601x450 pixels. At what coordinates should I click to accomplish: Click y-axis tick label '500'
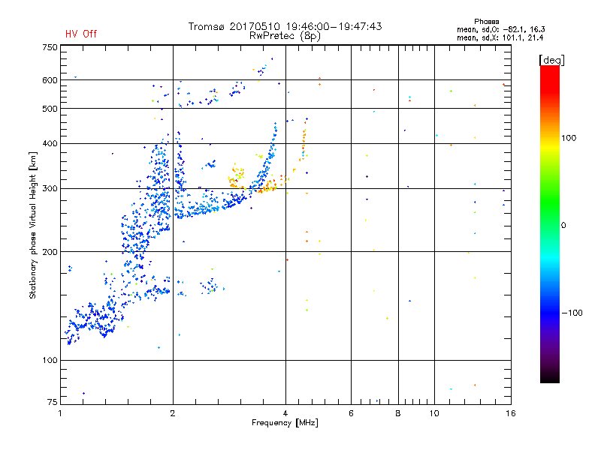click(x=50, y=109)
